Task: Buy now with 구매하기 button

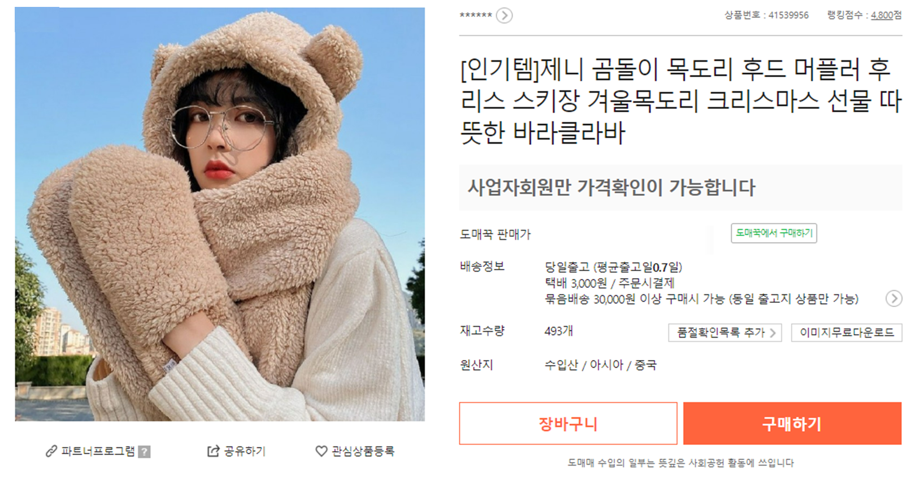Action: (x=792, y=423)
